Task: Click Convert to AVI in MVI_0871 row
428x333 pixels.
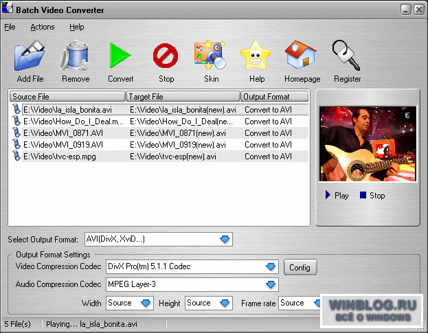Action: click(268, 133)
